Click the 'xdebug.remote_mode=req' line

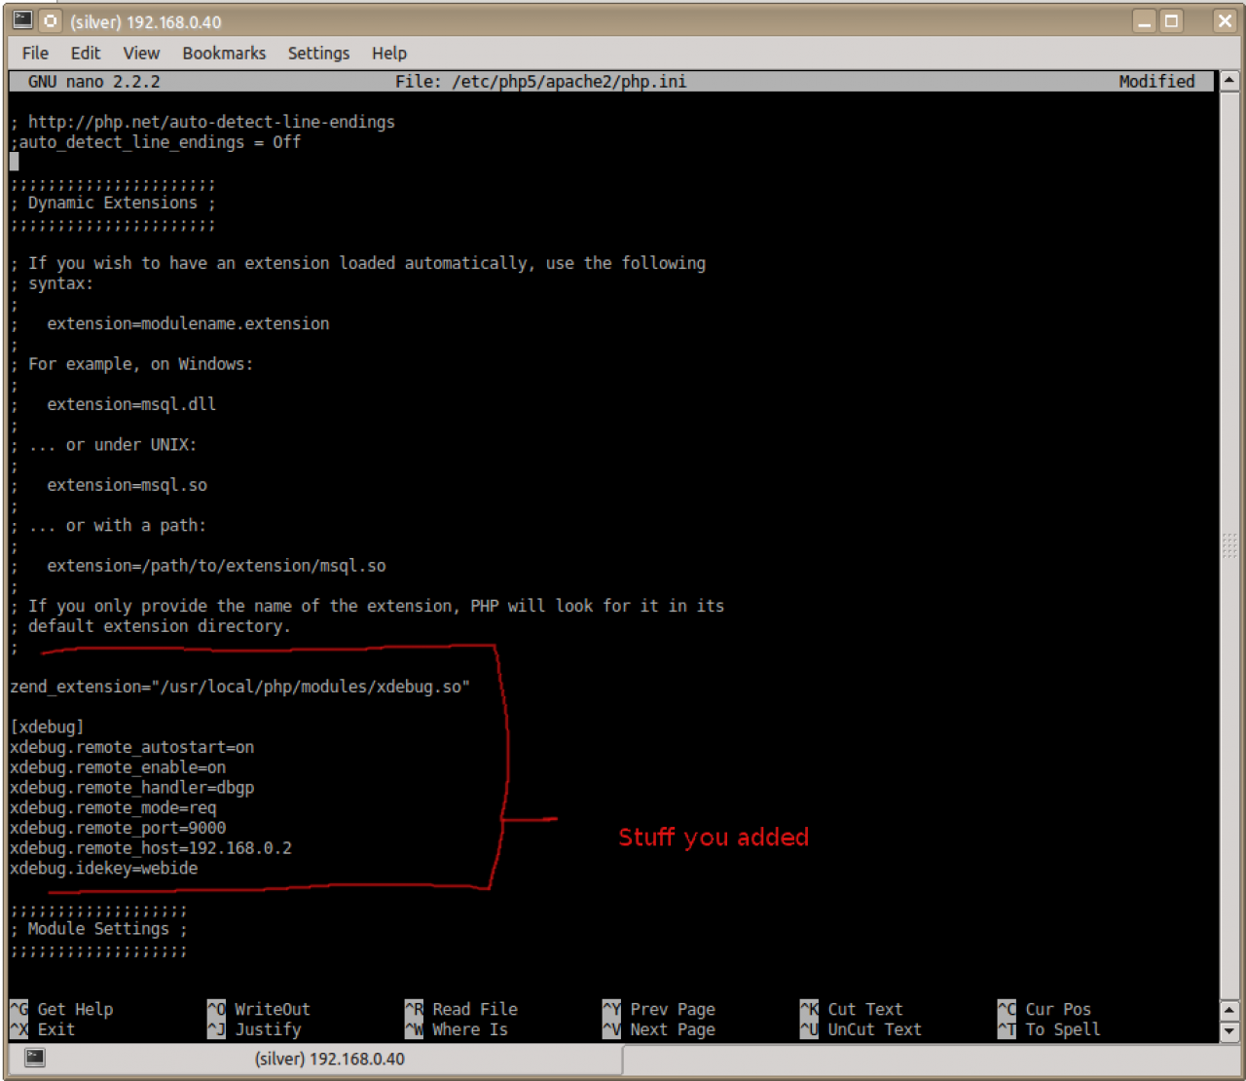point(113,808)
